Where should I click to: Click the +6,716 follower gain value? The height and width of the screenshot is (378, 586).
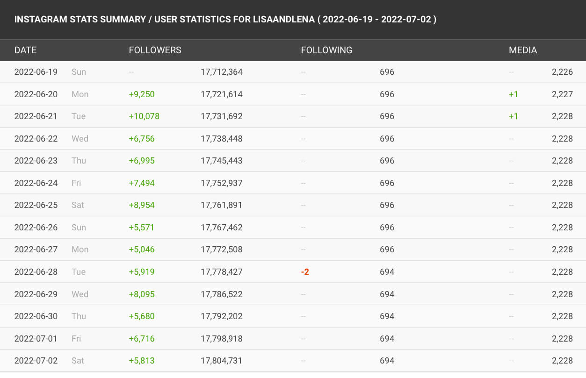coord(142,339)
